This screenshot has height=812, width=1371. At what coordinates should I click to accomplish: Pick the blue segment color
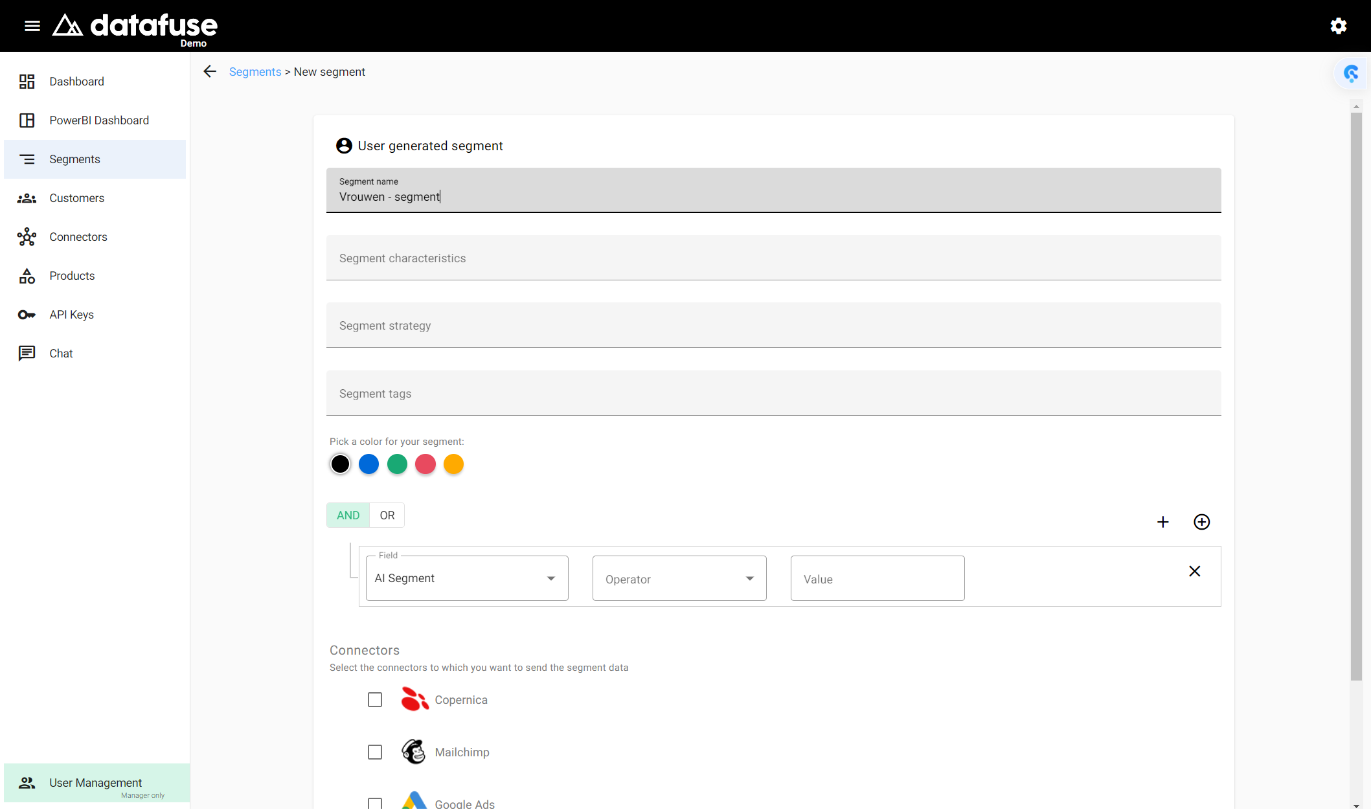coord(368,464)
